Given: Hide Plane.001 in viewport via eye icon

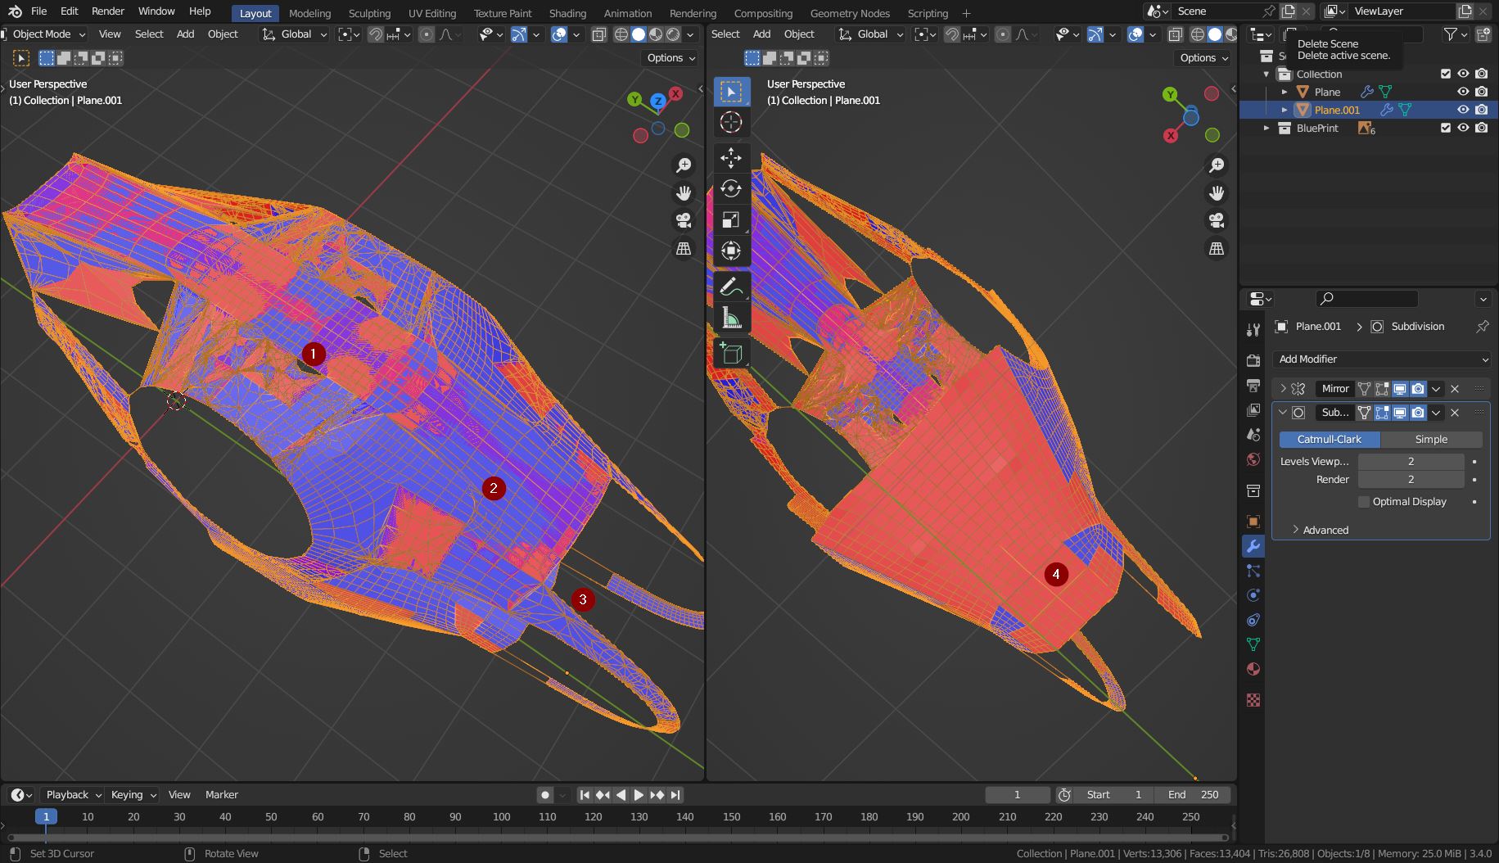Looking at the screenshot, I should coord(1463,110).
